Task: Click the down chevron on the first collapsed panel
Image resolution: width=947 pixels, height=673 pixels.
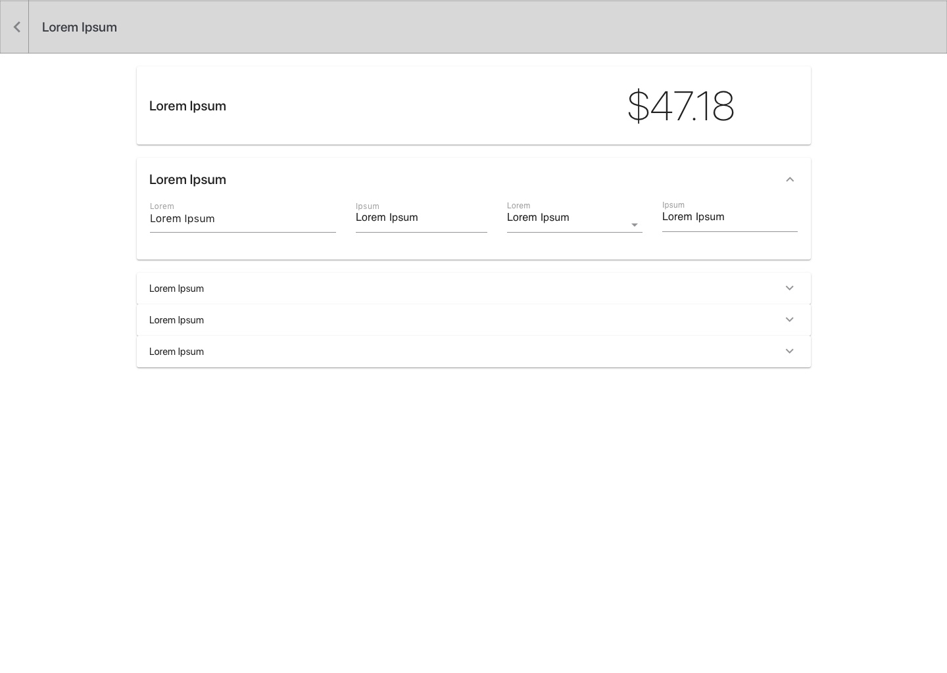Action: (x=789, y=289)
